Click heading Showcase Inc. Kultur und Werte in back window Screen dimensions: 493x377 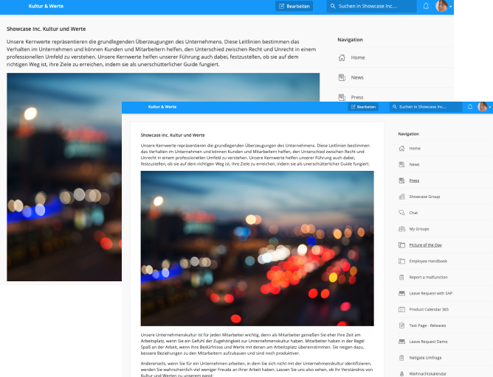click(x=46, y=29)
